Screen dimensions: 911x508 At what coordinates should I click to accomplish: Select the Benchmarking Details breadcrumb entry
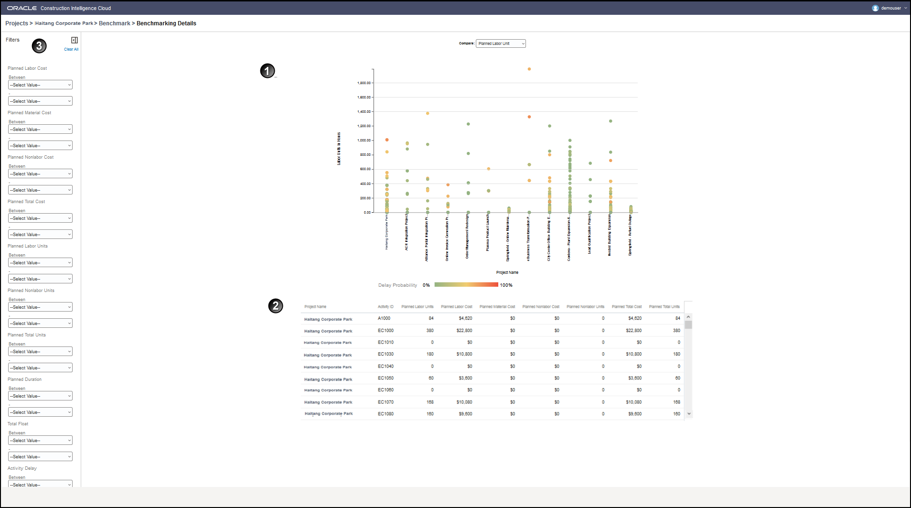point(166,23)
